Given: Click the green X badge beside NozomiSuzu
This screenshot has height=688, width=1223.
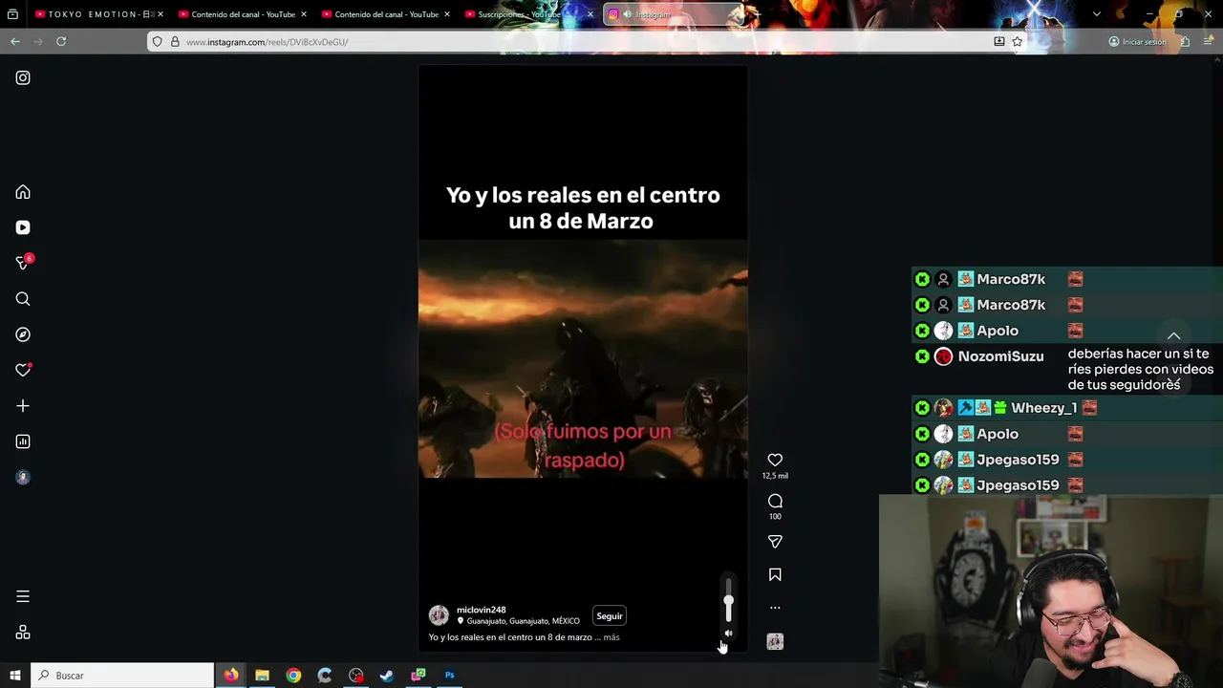Looking at the screenshot, I should (922, 356).
